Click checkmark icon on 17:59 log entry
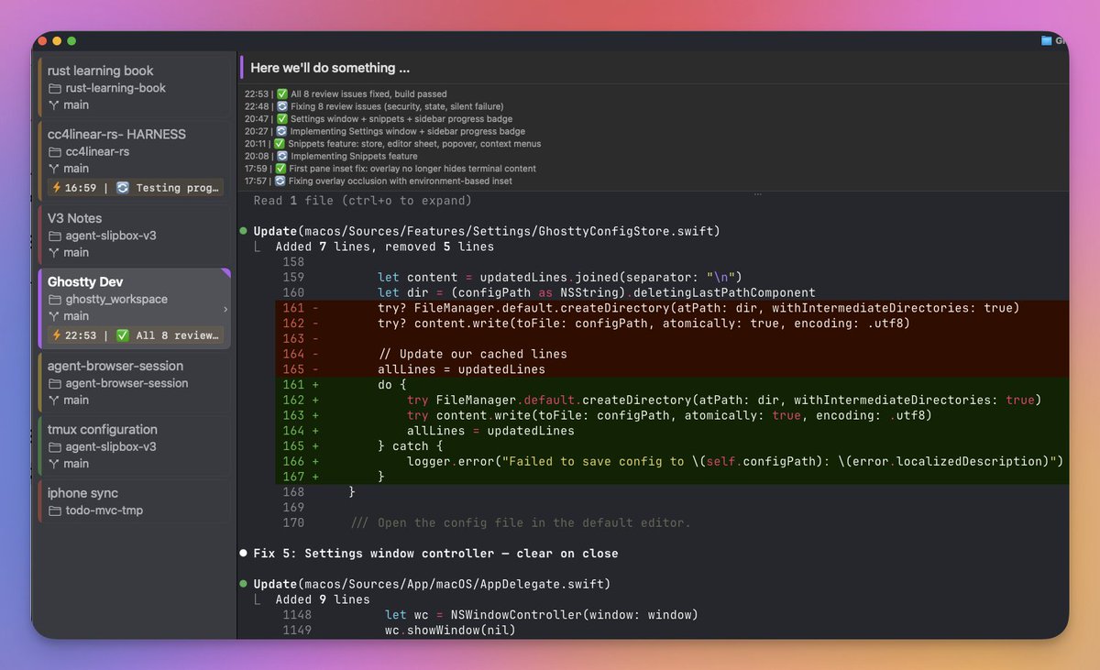Viewport: 1100px width, 670px height. click(282, 169)
